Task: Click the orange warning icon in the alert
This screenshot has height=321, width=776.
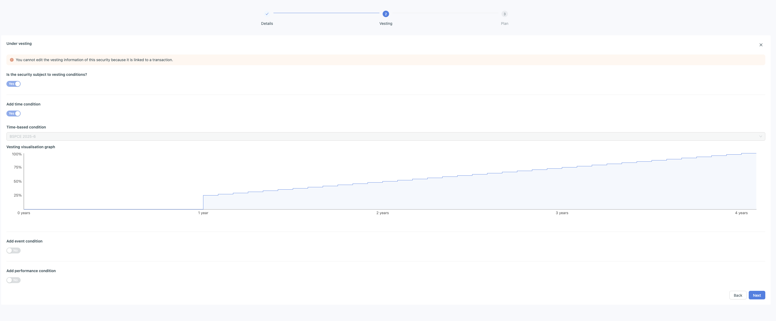Action: point(12,60)
